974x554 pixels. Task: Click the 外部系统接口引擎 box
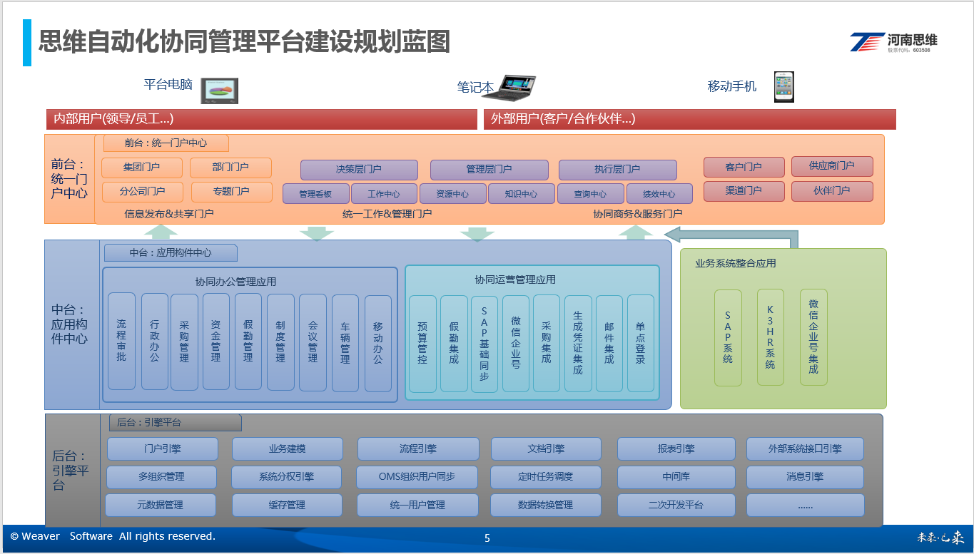pyautogui.click(x=806, y=448)
